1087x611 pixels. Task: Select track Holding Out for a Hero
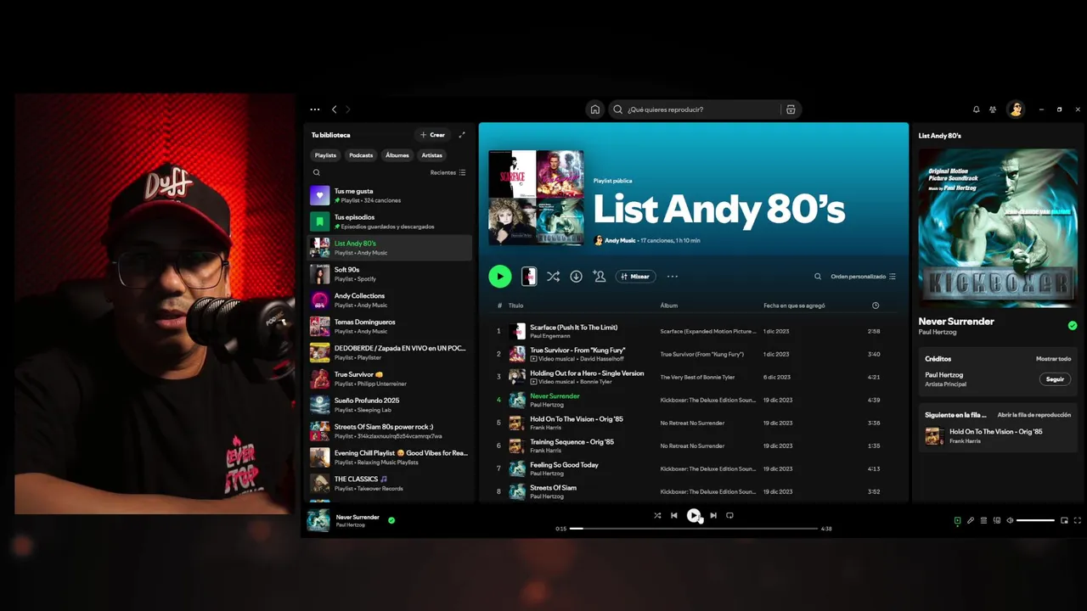tap(693, 377)
